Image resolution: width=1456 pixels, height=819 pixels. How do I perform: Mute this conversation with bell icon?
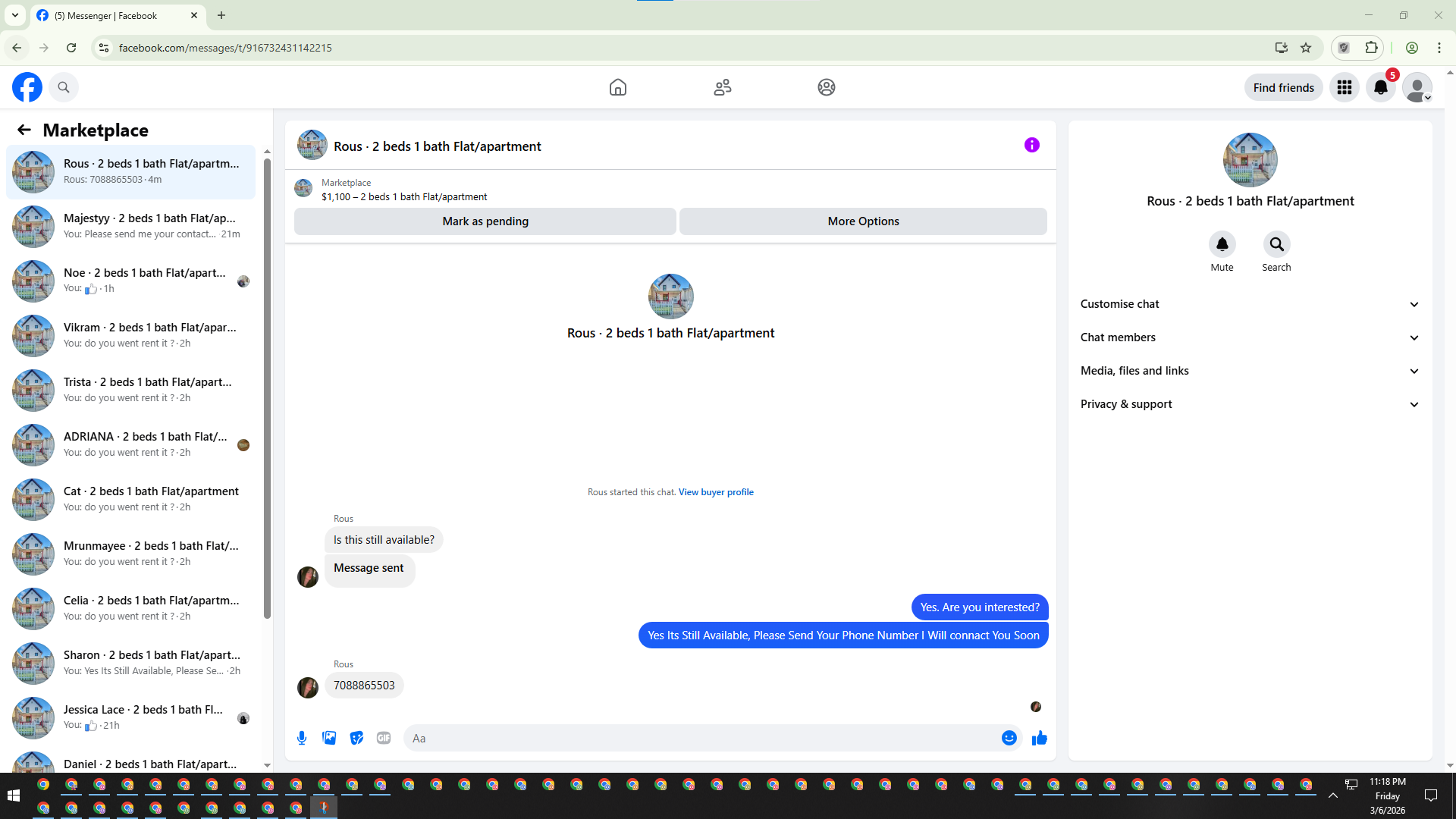click(x=1222, y=244)
